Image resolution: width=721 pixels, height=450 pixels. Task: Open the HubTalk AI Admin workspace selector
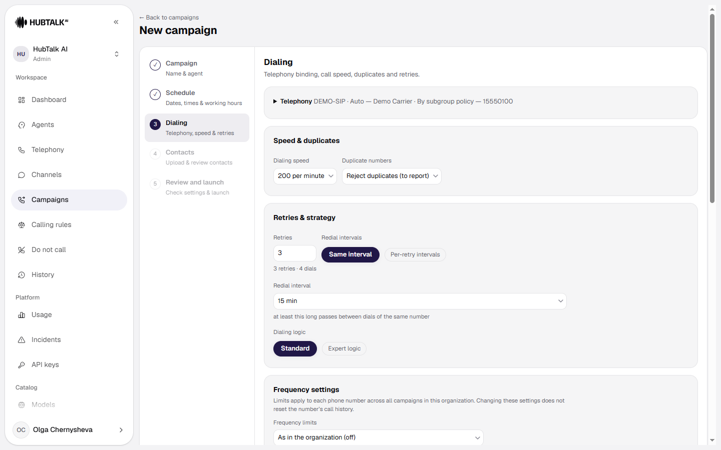(69, 54)
